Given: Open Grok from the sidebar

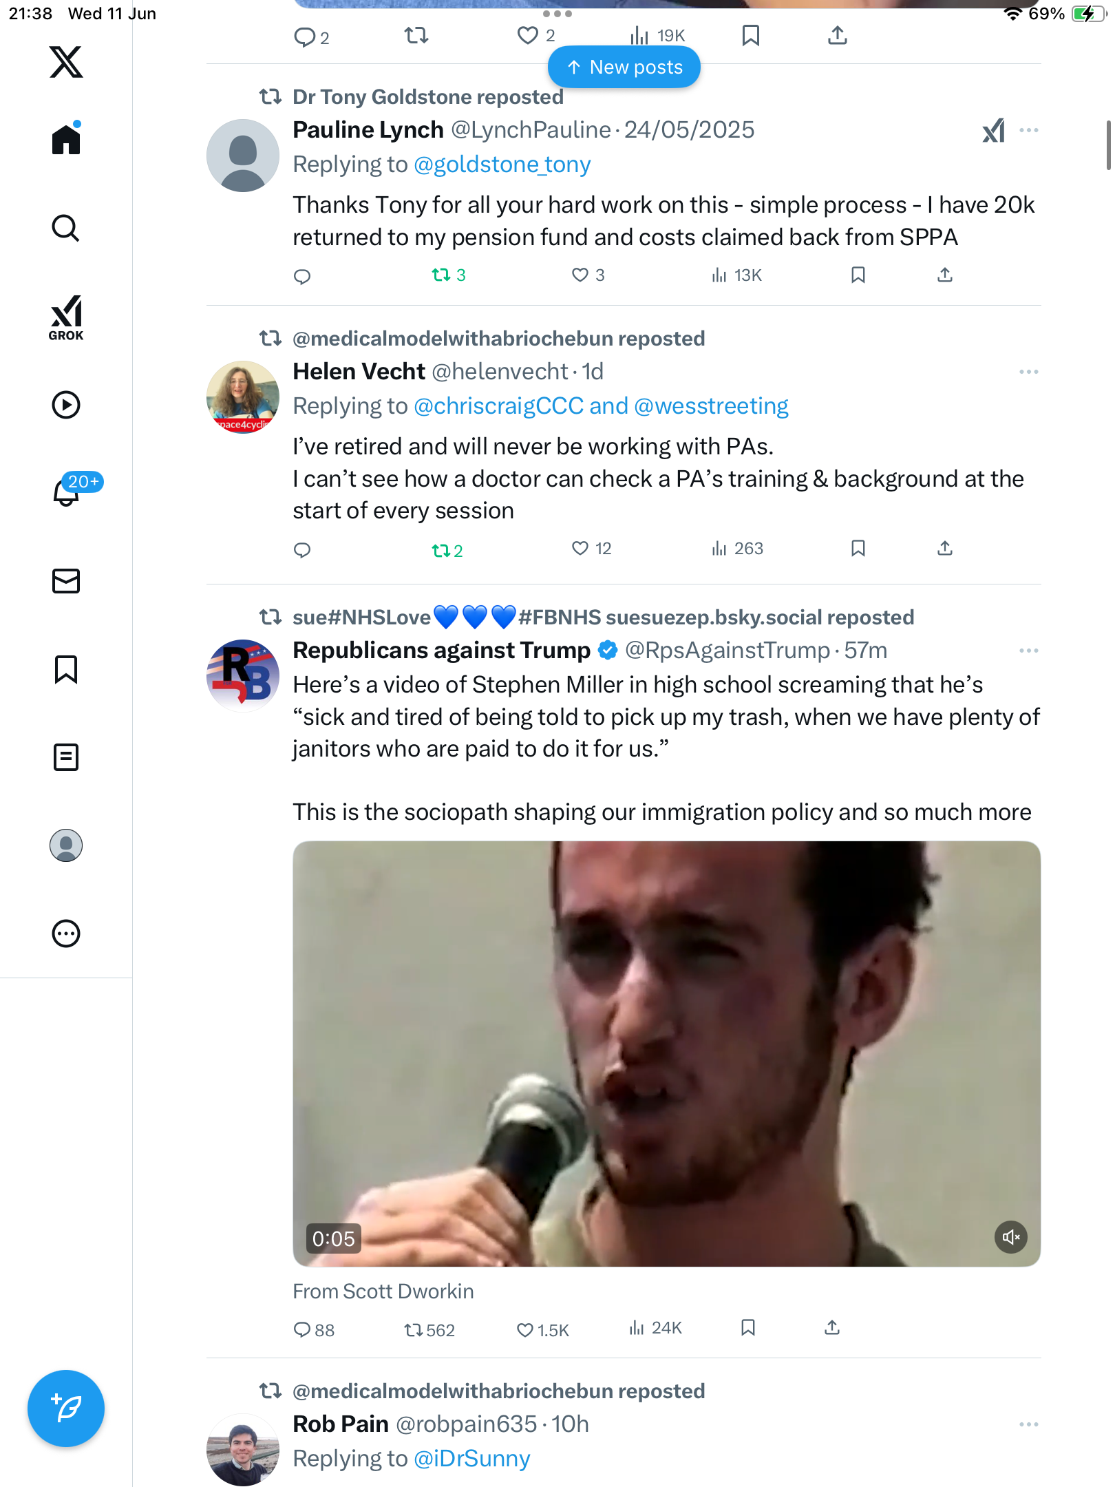Looking at the screenshot, I should [x=66, y=317].
